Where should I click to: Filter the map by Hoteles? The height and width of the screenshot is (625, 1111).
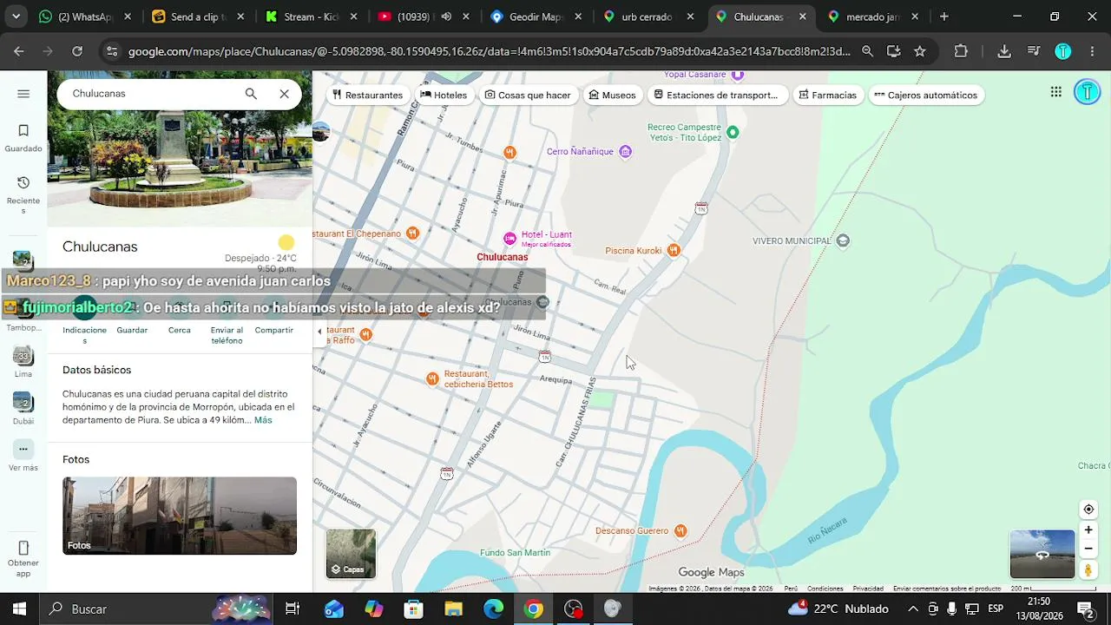444,95
